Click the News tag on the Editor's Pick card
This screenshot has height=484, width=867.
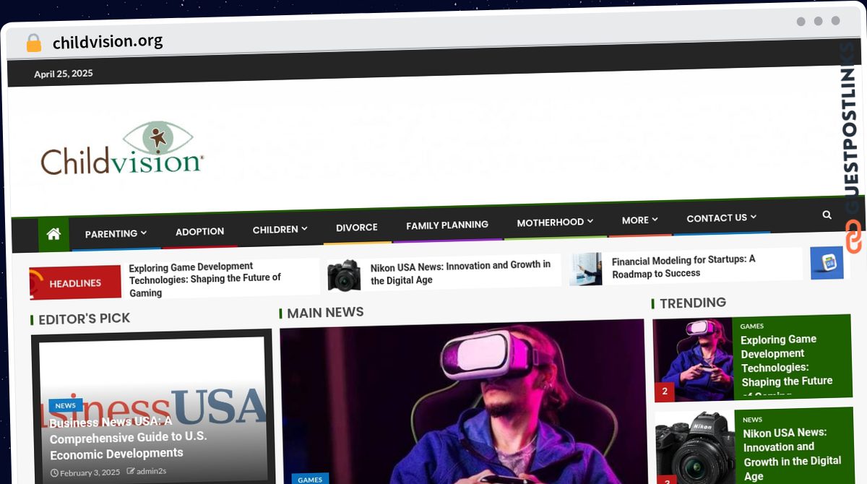(65, 405)
